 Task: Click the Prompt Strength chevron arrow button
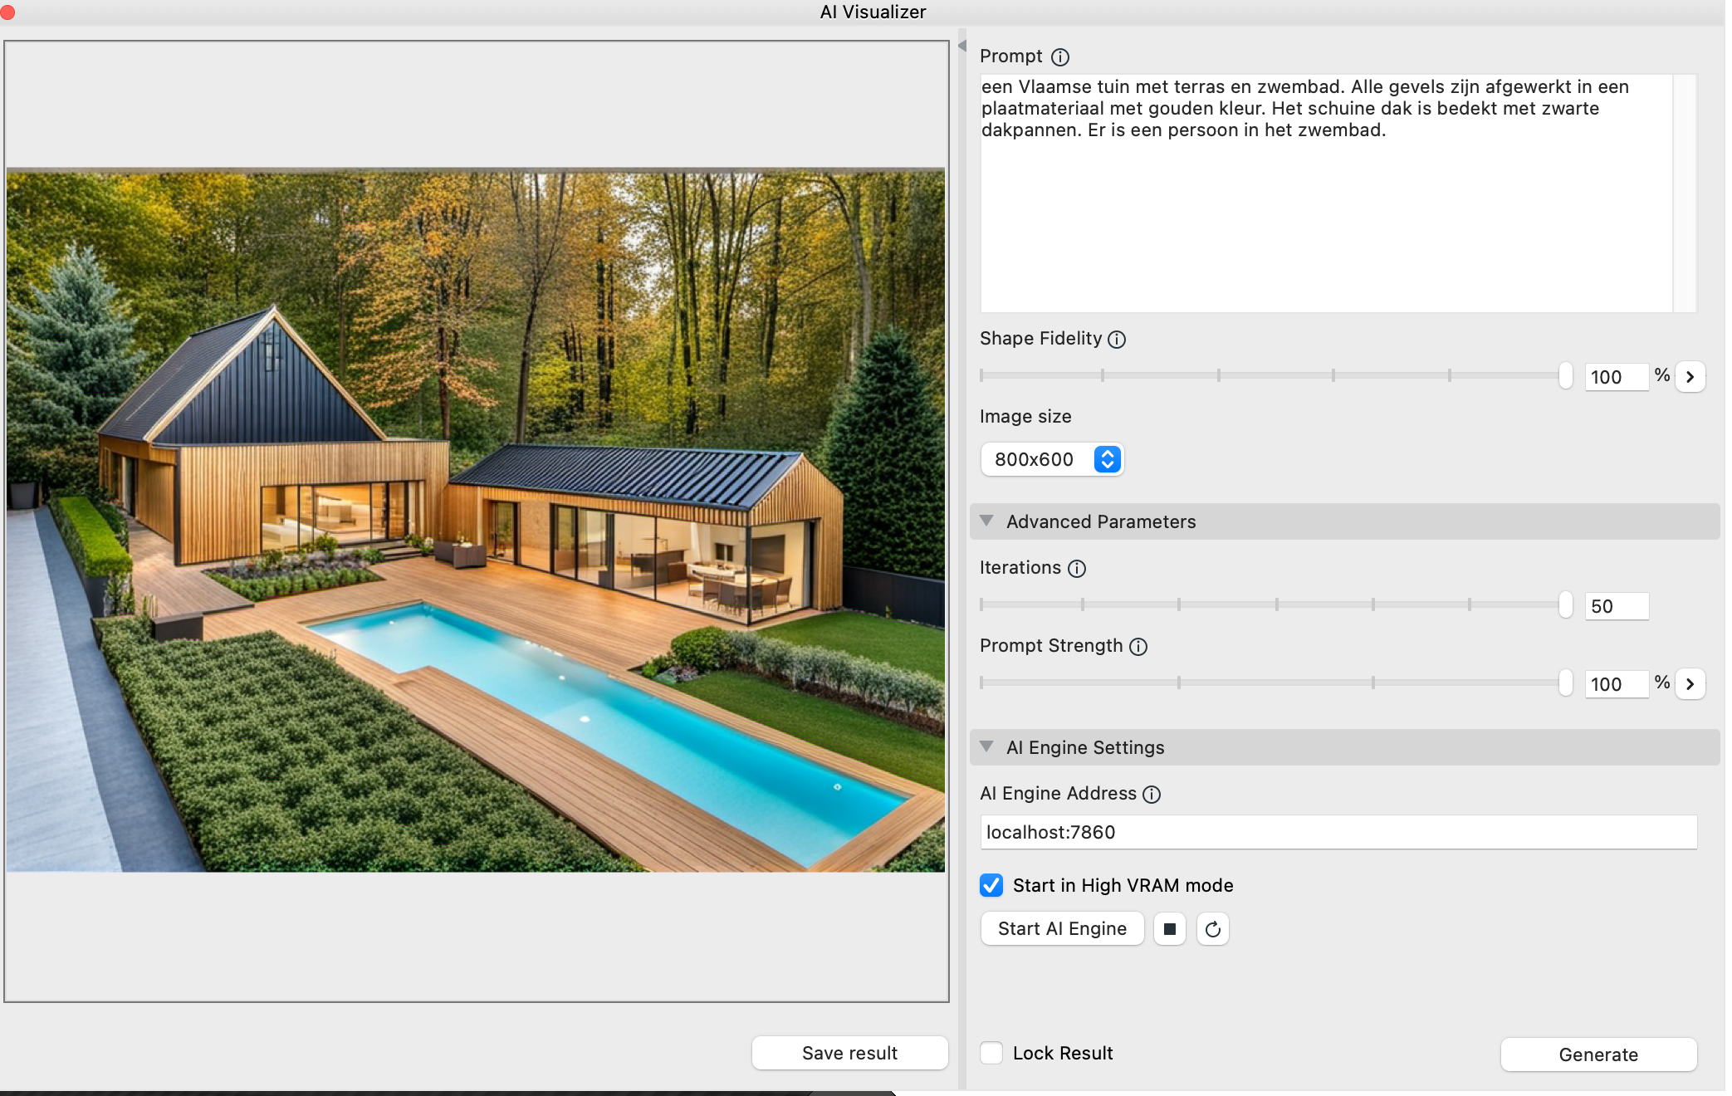1690,684
